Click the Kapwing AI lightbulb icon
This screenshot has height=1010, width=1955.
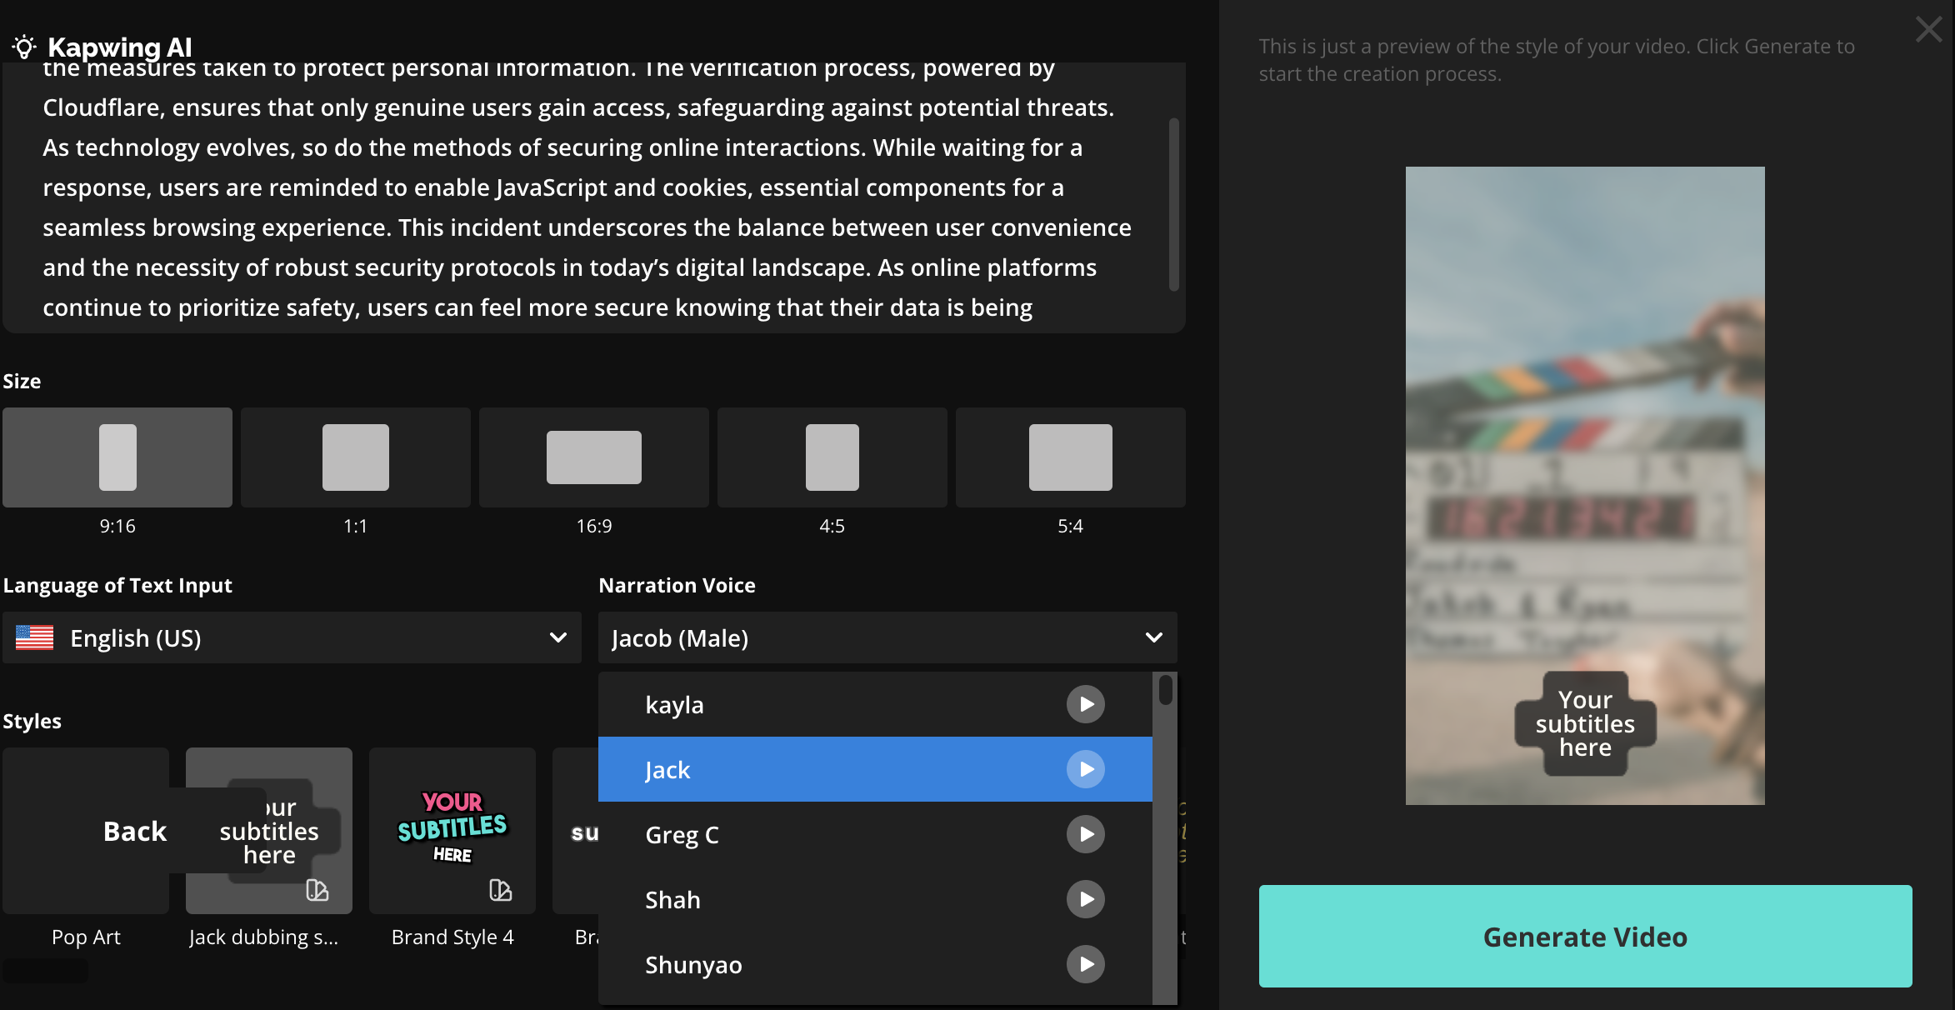tap(24, 47)
